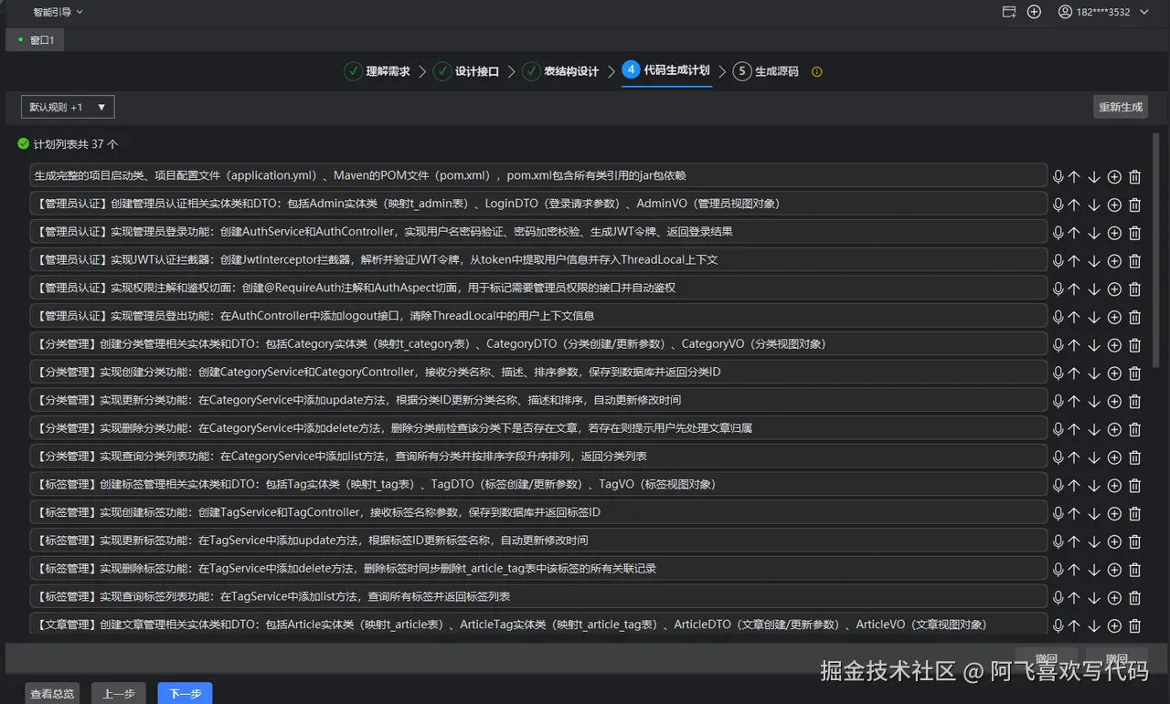Image resolution: width=1170 pixels, height=704 pixels.
Task: Click the warning icon beside 生成源码
Action: [x=816, y=71]
